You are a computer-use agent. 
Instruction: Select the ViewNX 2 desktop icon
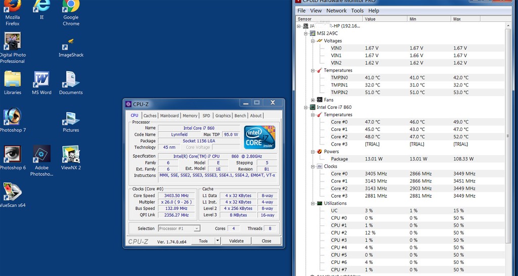click(x=71, y=155)
